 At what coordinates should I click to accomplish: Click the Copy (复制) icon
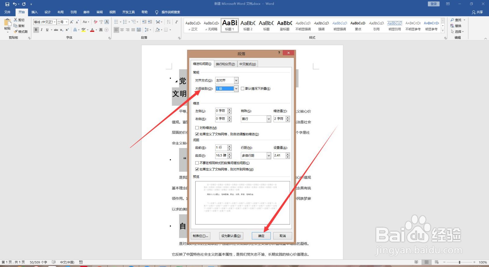[16, 26]
